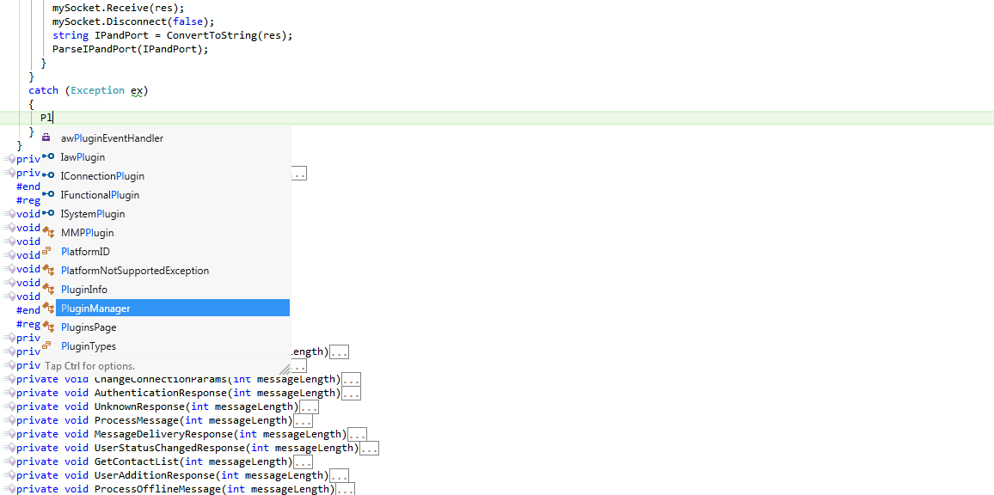The image size is (994, 495).
Task: Click the mySocket.Disconnect(false) line
Action: click(133, 21)
